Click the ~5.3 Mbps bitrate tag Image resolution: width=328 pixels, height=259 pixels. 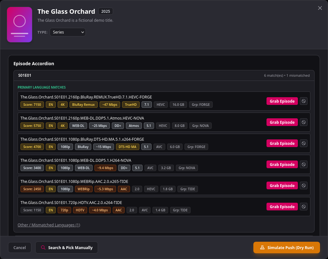[x=105, y=189]
